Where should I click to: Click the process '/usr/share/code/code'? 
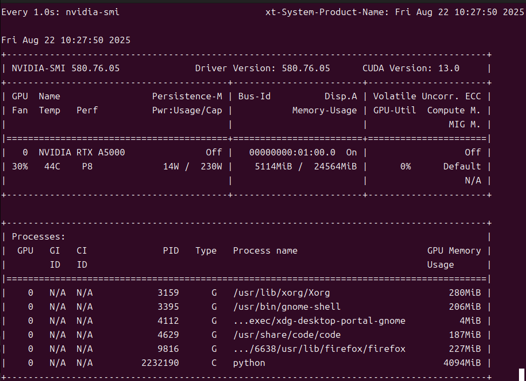pyautogui.click(x=287, y=335)
